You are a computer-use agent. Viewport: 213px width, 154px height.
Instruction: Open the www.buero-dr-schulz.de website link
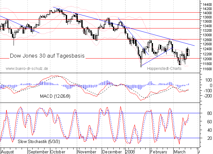click(27, 69)
